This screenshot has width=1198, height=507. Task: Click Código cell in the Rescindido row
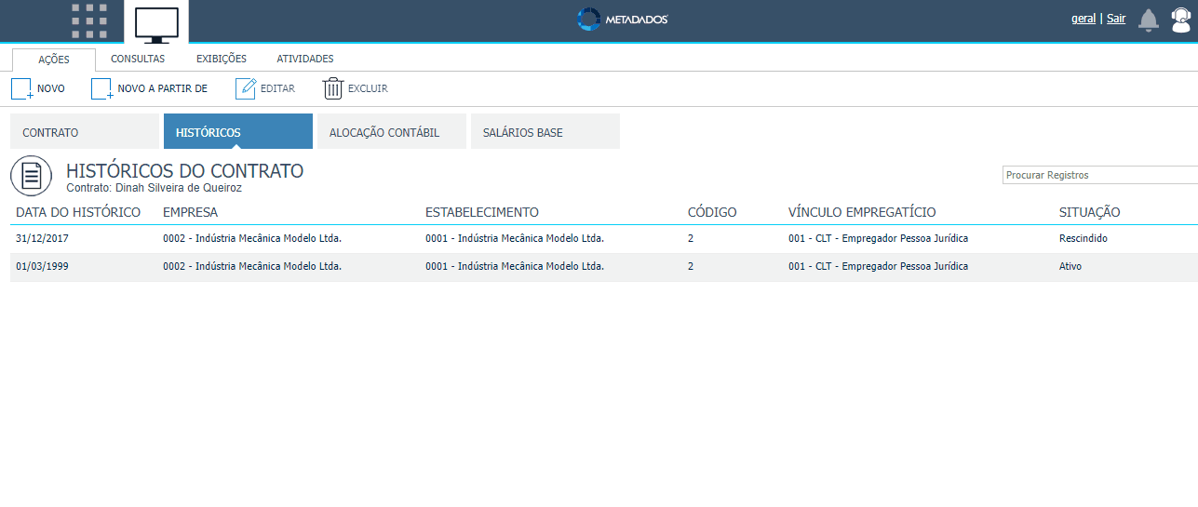tap(691, 239)
